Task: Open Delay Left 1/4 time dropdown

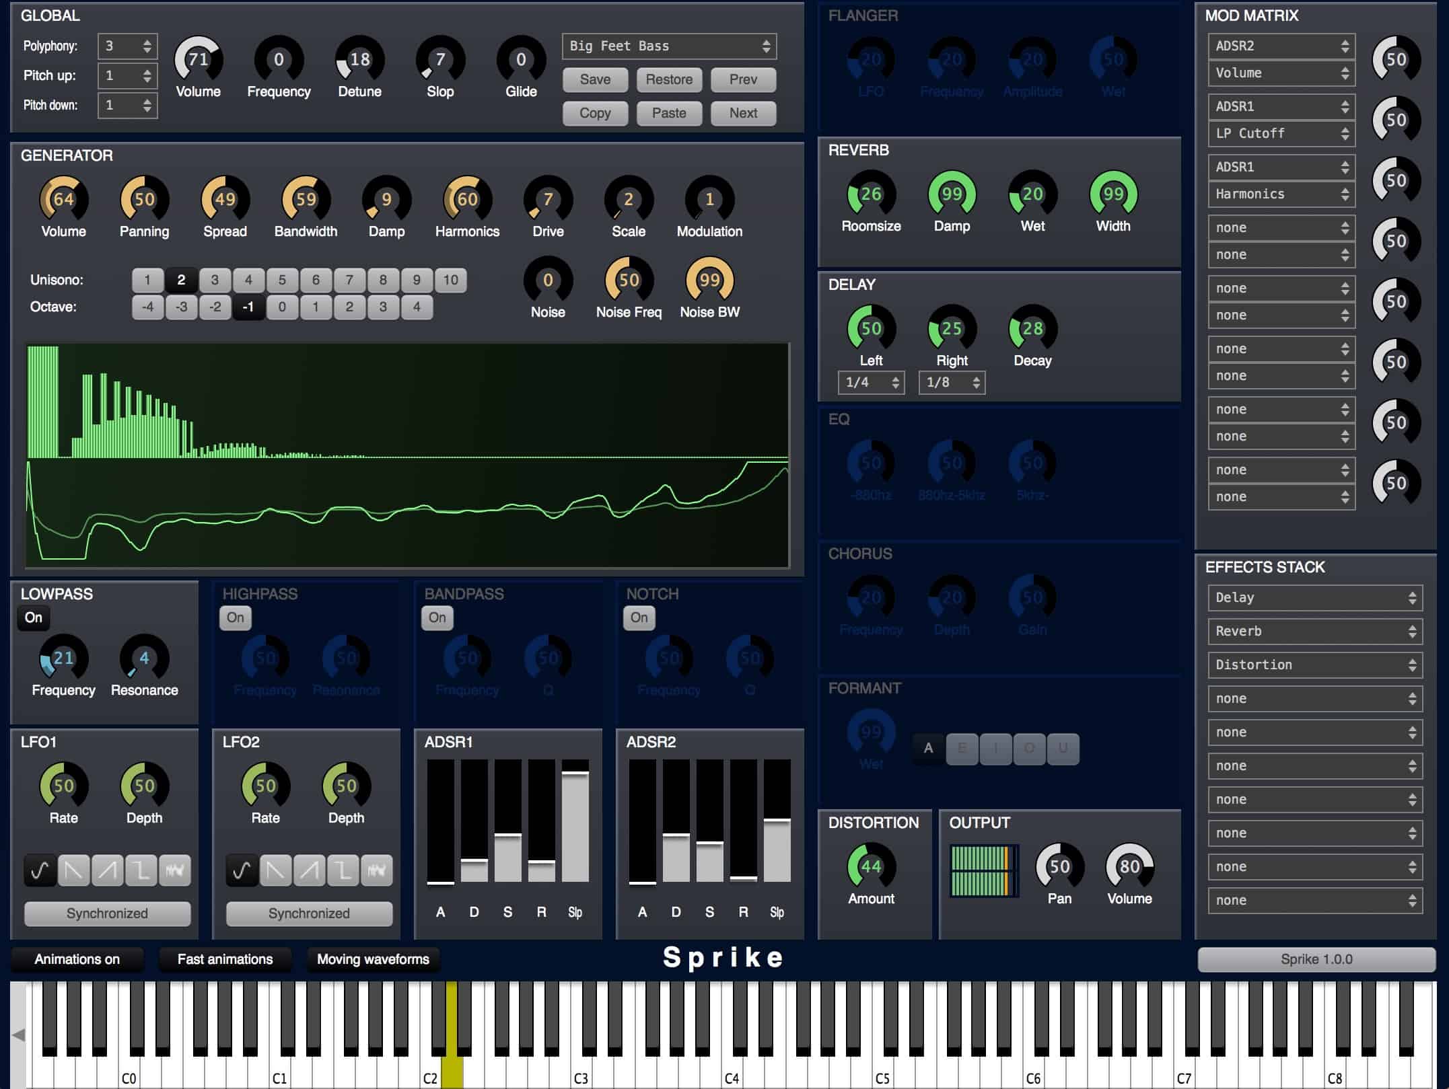Action: tap(871, 383)
